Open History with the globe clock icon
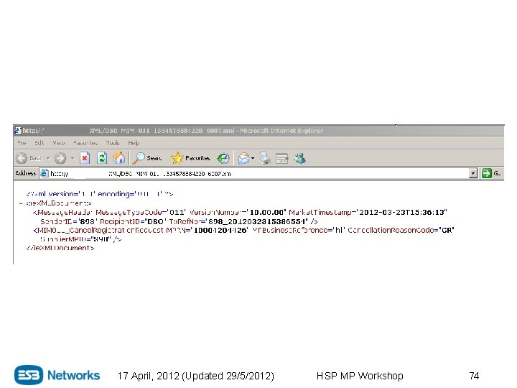This screenshot has height=388, width=517. pos(223,158)
